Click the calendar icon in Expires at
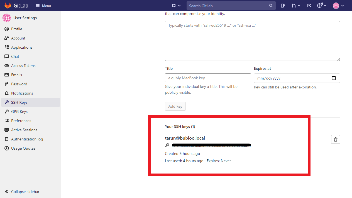The image size is (352, 198). click(x=334, y=78)
